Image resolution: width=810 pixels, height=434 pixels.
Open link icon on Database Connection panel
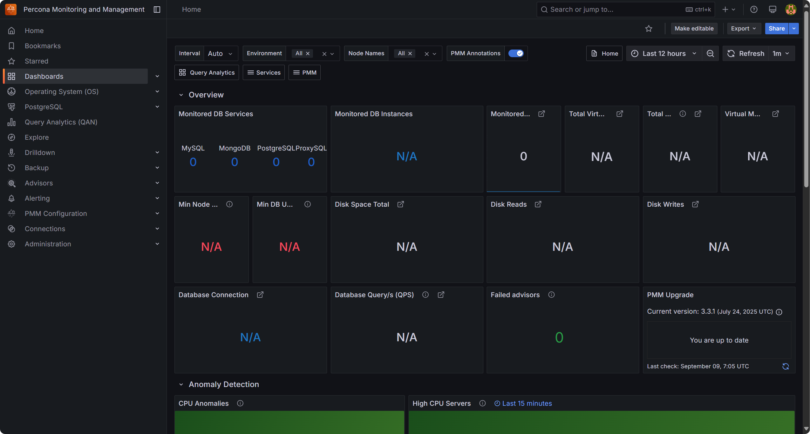(x=260, y=295)
